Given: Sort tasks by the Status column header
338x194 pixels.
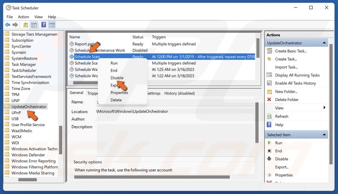Looking at the screenshot, I should click(138, 37).
